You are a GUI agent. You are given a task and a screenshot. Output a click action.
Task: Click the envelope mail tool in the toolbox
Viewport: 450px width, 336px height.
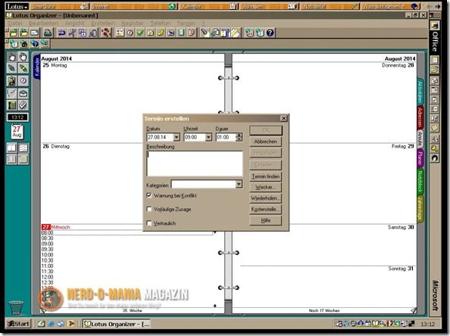23,93
